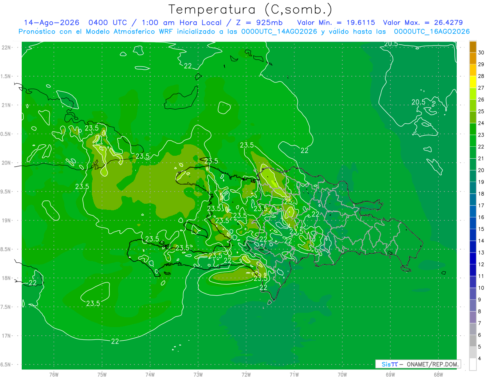Click the legend value '10'
Screen dimensions: 492x380
click(482, 288)
